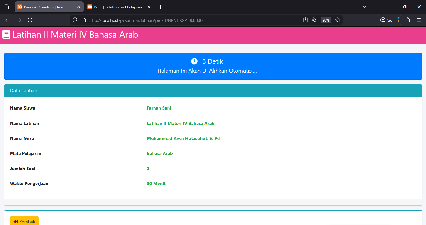This screenshot has width=426, height=225.
Task: Open the recent browsing view icon
Action: (x=6, y=7)
